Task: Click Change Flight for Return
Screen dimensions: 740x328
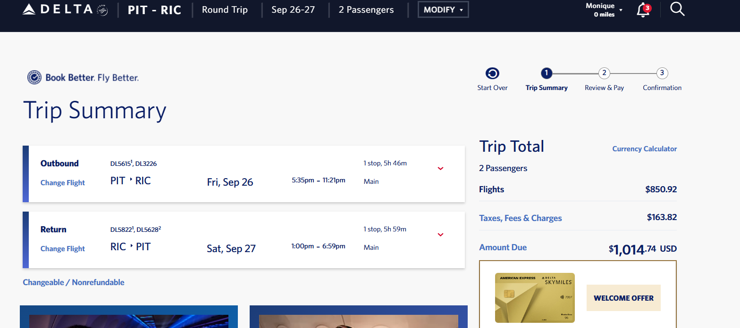Action: coord(63,249)
